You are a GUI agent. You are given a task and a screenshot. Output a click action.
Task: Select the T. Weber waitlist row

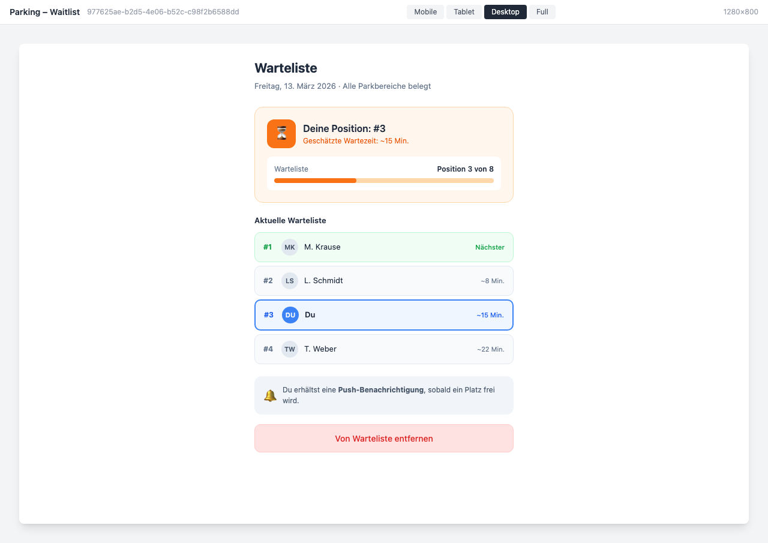point(383,349)
